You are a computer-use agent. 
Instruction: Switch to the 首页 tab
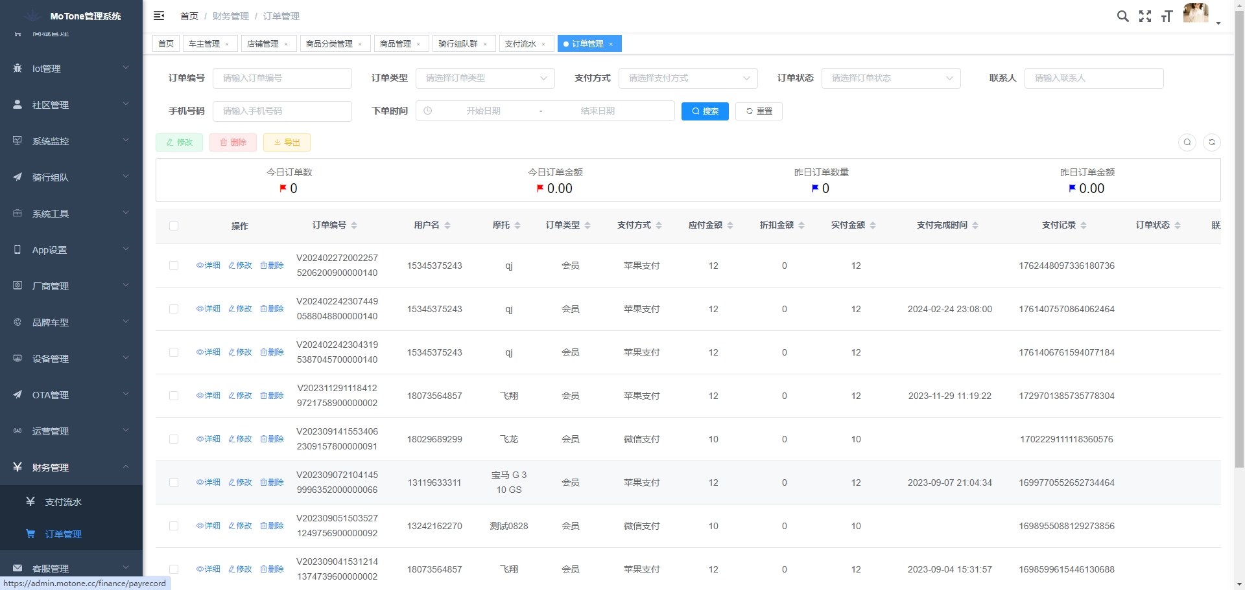[x=166, y=44]
